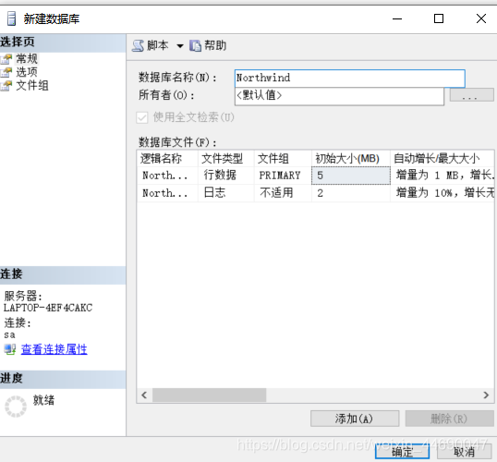Click the 帮助 text button
This screenshot has height=462, width=497.
coord(215,45)
